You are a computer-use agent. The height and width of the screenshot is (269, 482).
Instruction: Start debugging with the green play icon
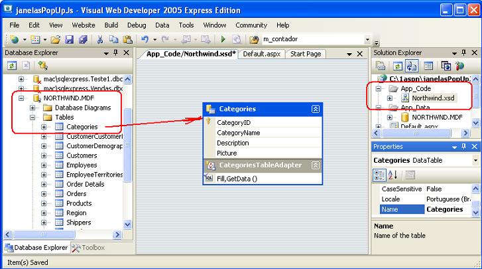(223, 39)
